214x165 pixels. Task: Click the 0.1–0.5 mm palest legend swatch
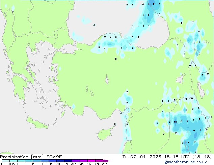pyautogui.click(x=6, y=161)
